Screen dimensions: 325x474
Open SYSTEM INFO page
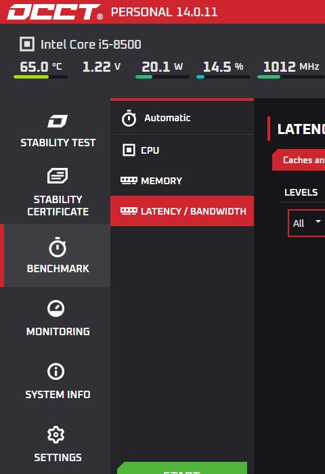click(58, 381)
